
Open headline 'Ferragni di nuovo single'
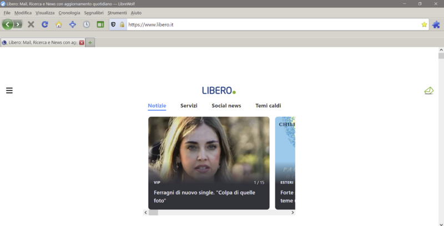pyautogui.click(x=204, y=196)
